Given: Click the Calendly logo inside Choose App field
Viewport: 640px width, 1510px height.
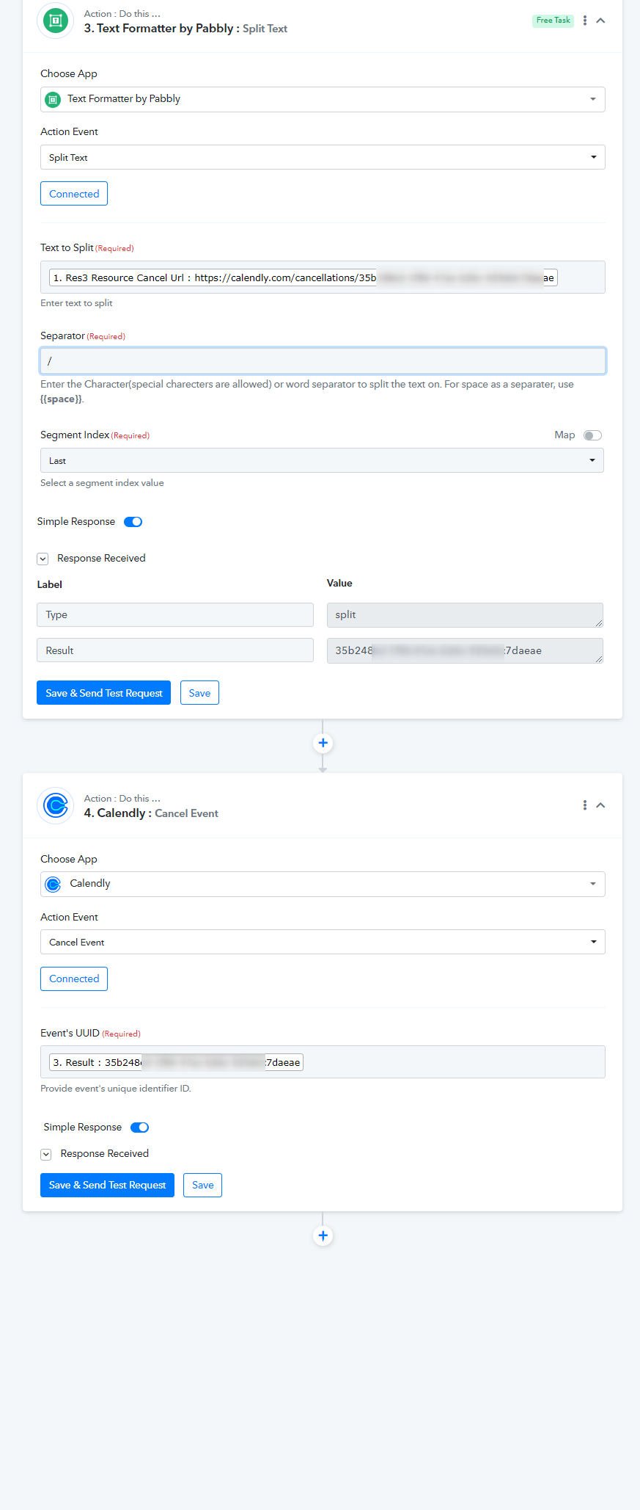Looking at the screenshot, I should 54,884.
